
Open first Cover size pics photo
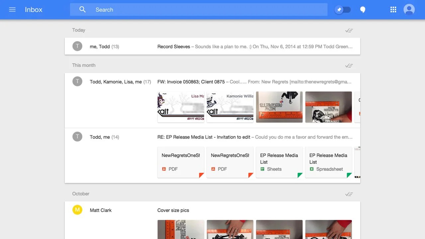click(181, 229)
